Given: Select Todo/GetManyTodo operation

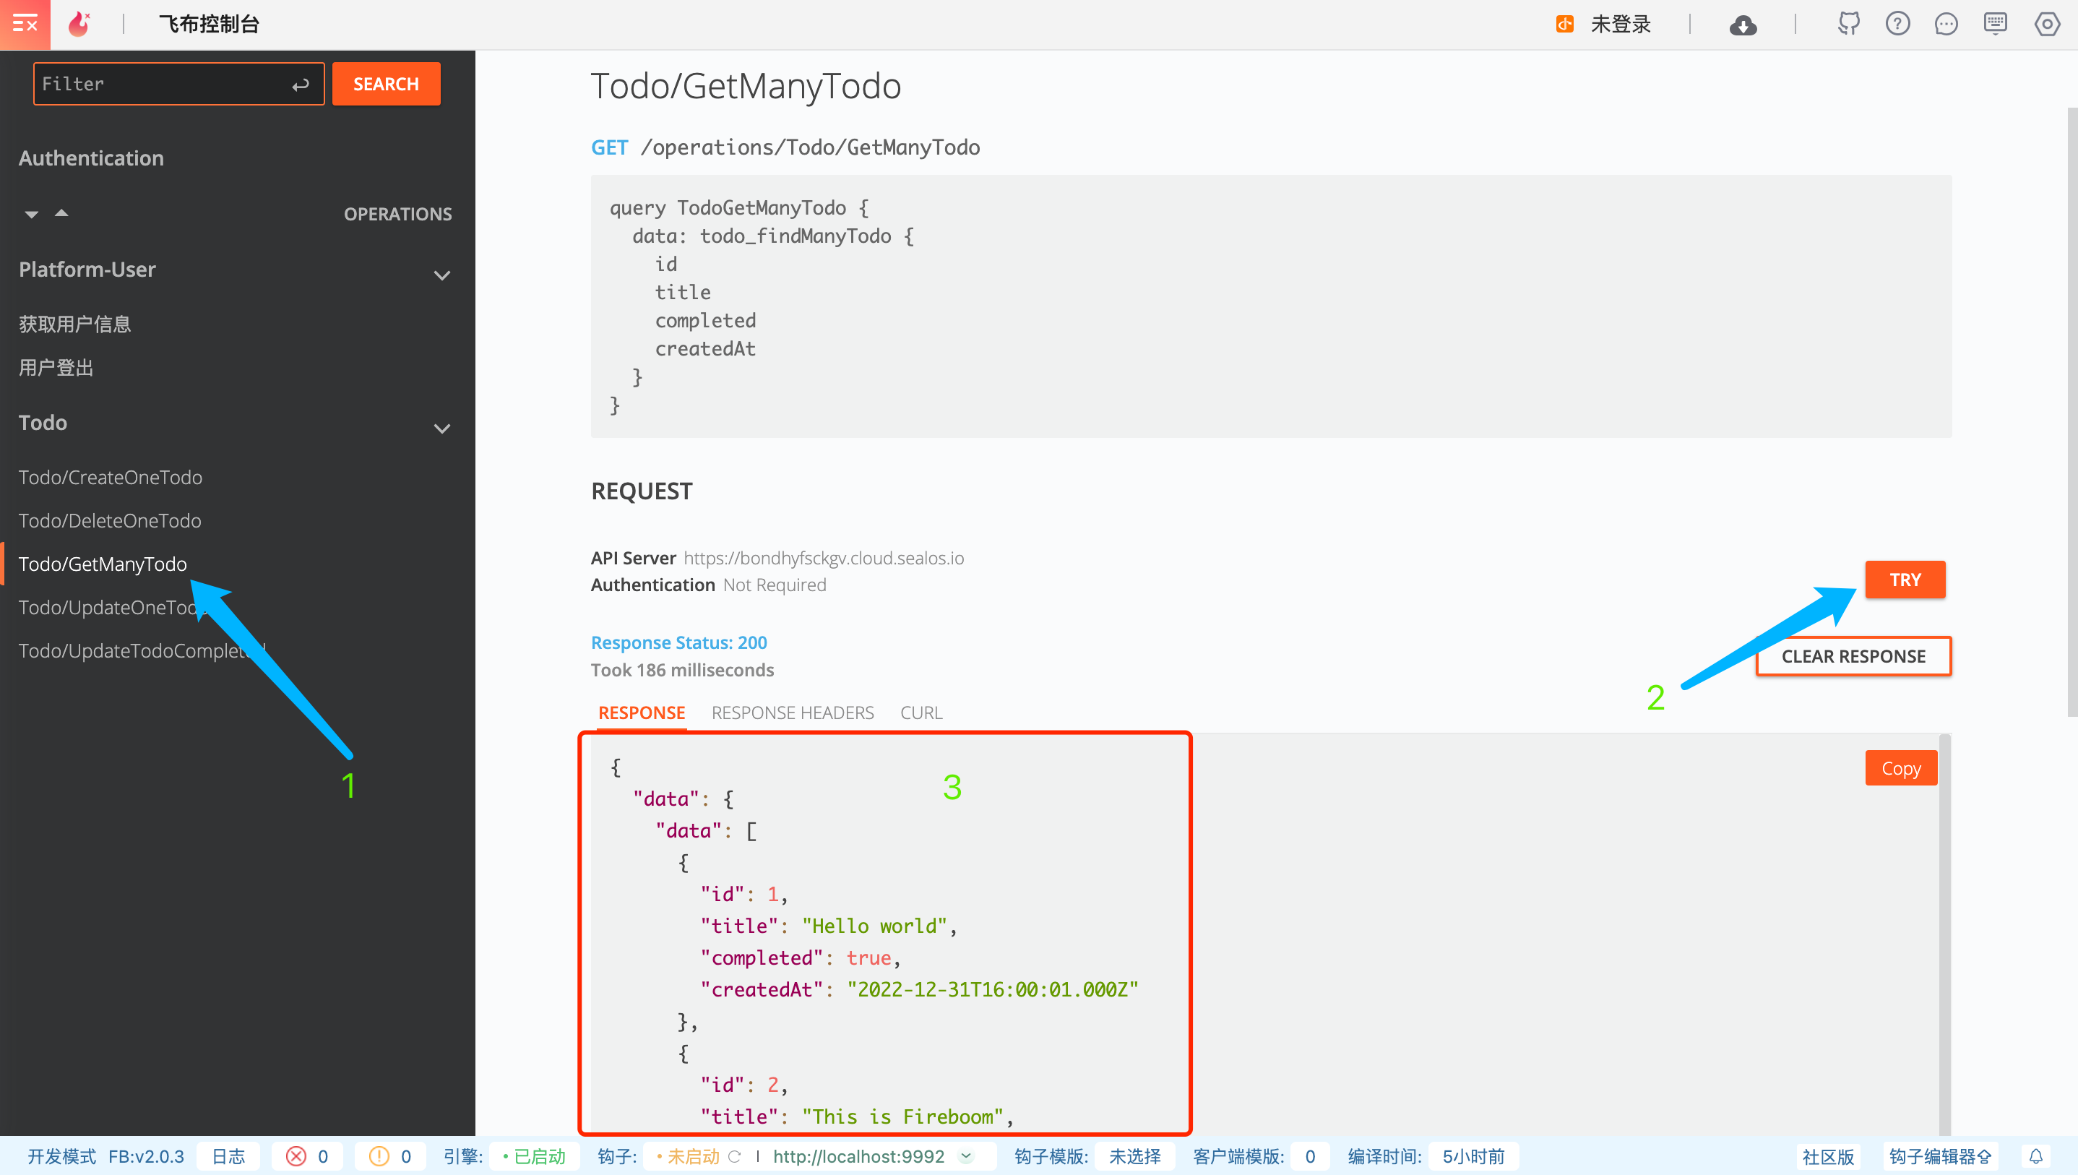Looking at the screenshot, I should point(103,565).
